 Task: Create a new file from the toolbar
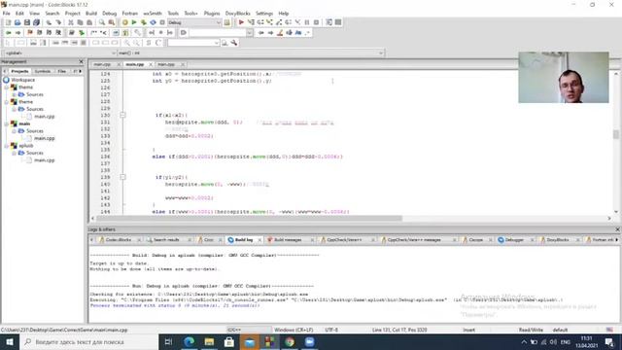pos(8,22)
